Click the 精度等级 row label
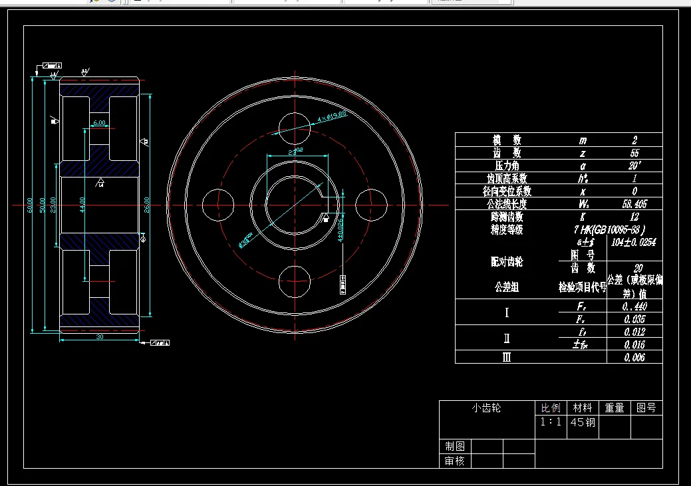691x486 pixels. coord(507,229)
